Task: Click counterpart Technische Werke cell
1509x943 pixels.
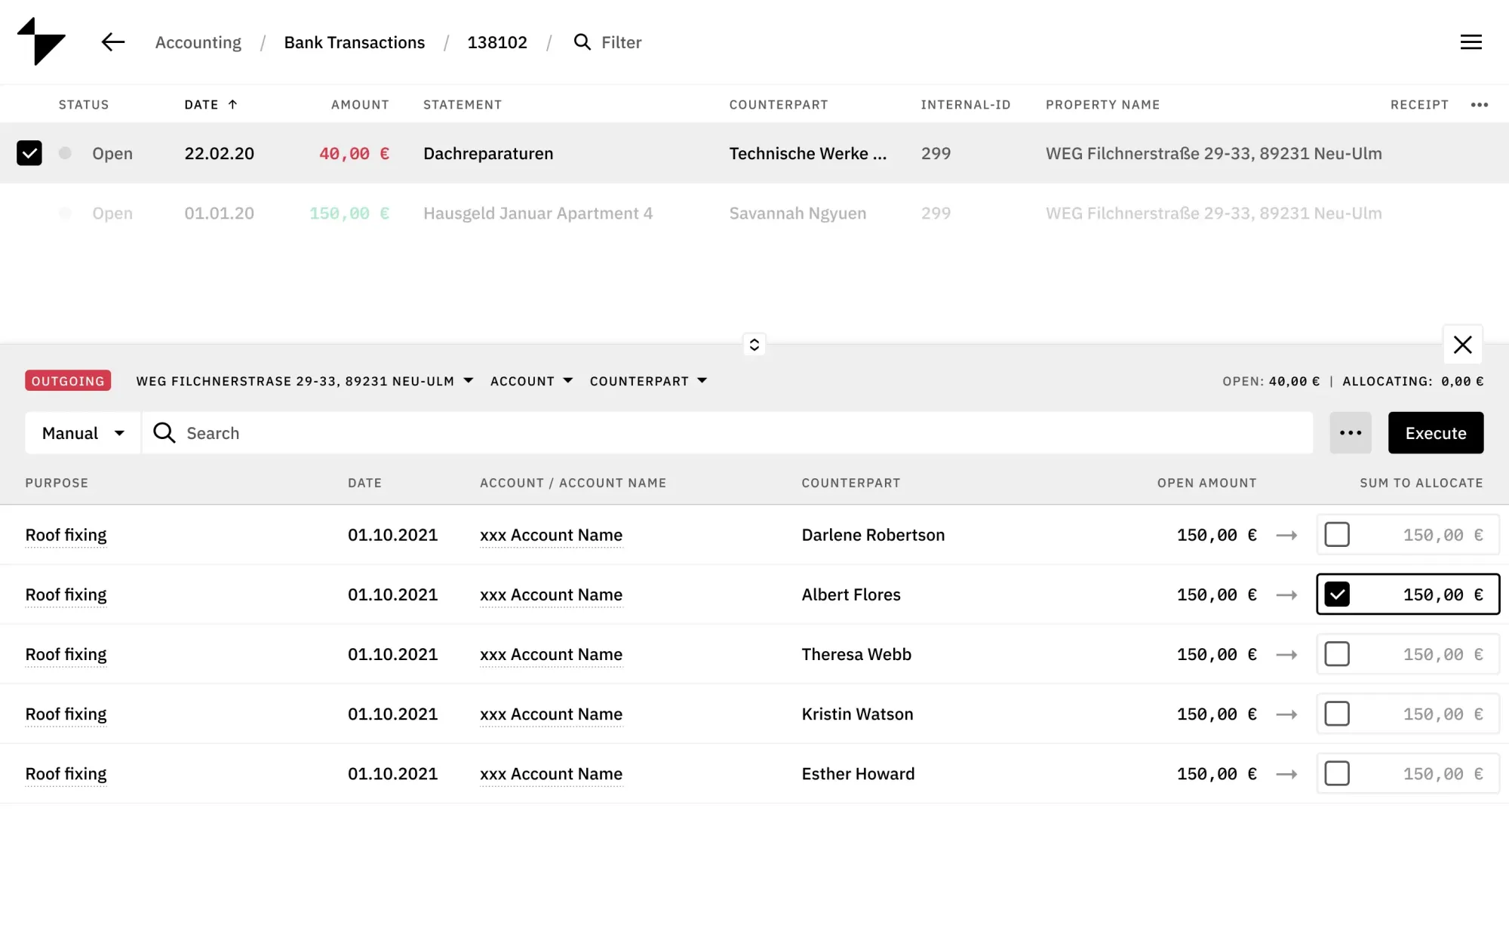Action: tap(807, 153)
